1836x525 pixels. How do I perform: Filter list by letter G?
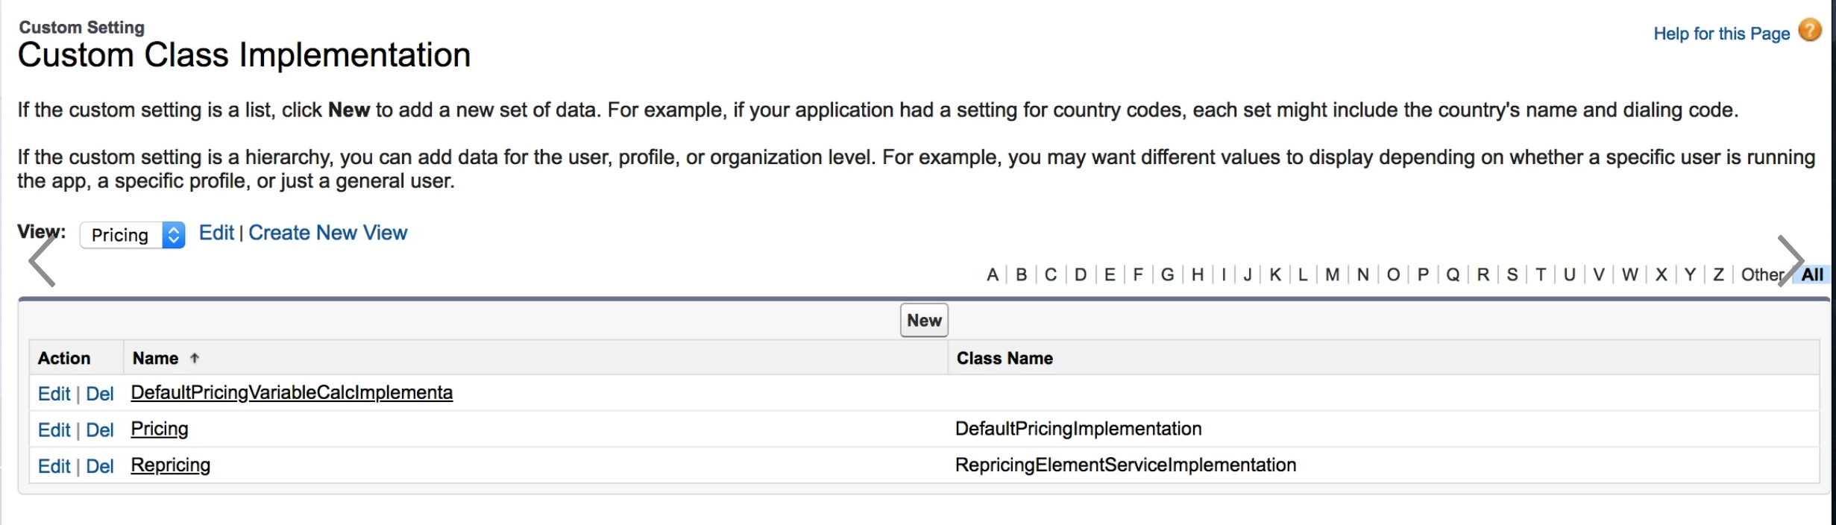click(1168, 274)
